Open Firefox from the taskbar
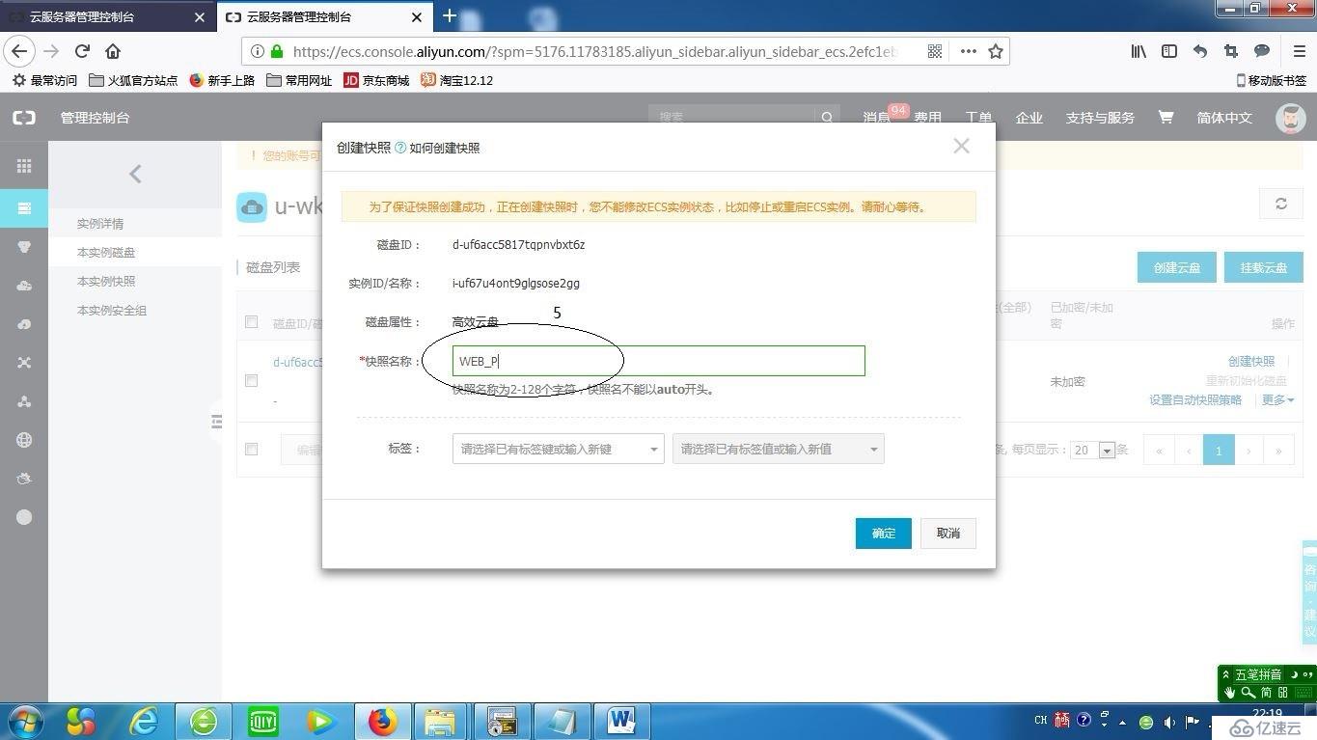This screenshot has width=1317, height=740. point(382,722)
